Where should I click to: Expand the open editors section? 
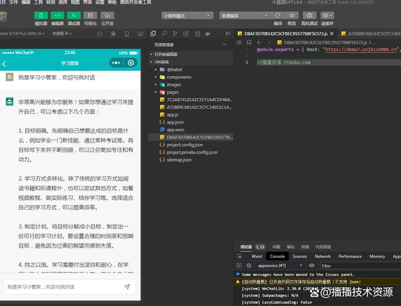pyautogui.click(x=190, y=54)
